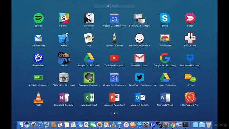Launch Dropbox (First user)
Image resolution: width=229 pixels, height=129 pixels.
[x=190, y=58]
